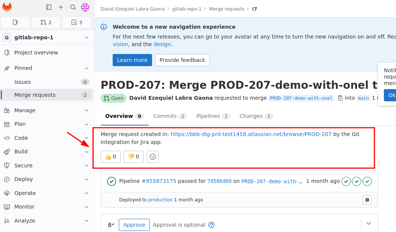
Task: Open to-do list via the checkmark icon showing 3
Action: pyautogui.click(x=76, y=22)
